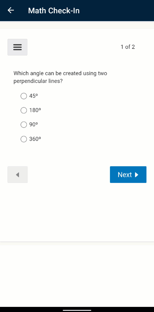This screenshot has height=312, width=154.
Task: Click the gray menu button beside question counter
Action: 17,47
